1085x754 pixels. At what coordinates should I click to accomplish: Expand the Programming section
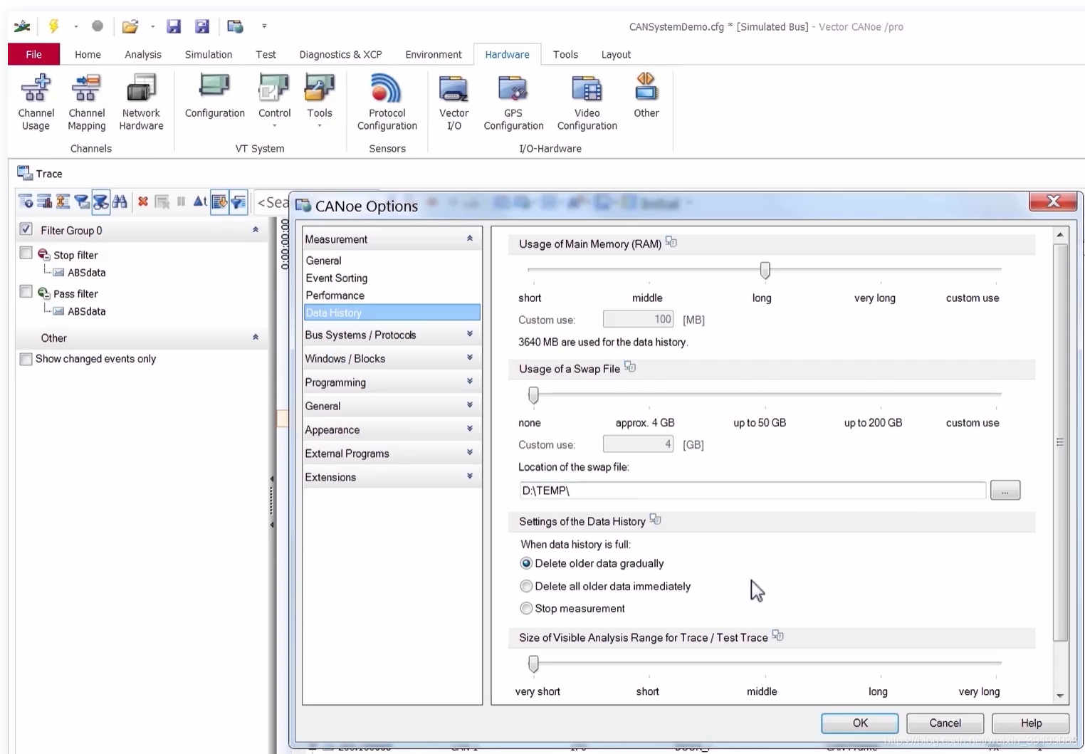tap(469, 382)
